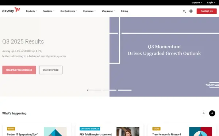Select the third hero slide indicator

click(x=124, y=90)
